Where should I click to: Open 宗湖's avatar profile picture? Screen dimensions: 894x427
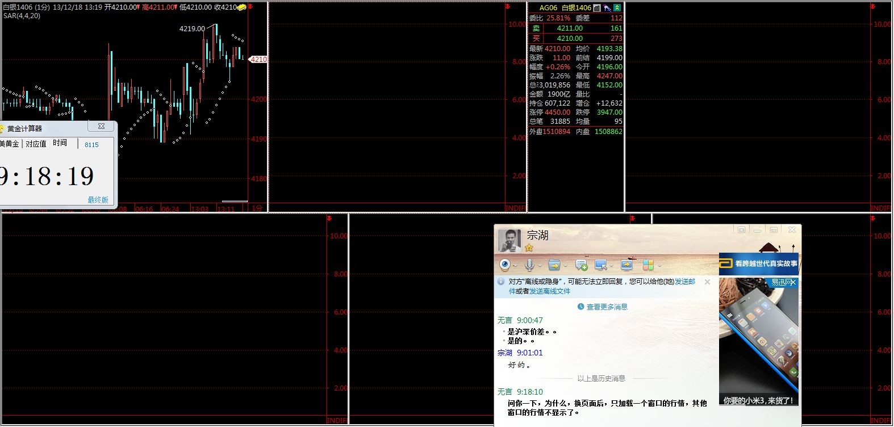coord(509,240)
